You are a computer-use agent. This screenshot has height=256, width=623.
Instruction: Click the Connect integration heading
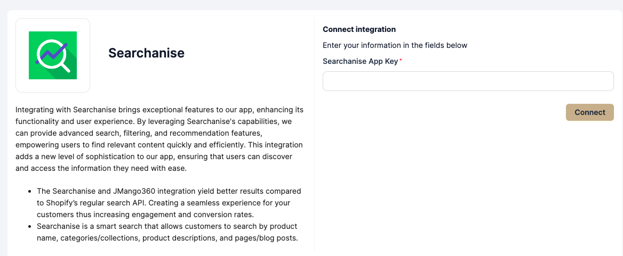[359, 29]
